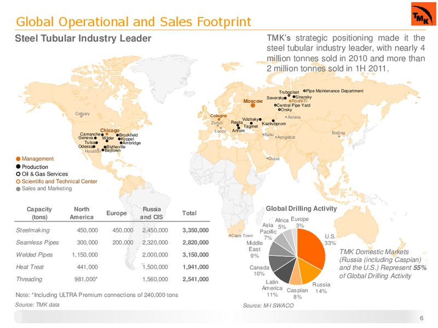Click the 'Chicago' map label
This screenshot has height=328, width=438.
[x=110, y=130]
